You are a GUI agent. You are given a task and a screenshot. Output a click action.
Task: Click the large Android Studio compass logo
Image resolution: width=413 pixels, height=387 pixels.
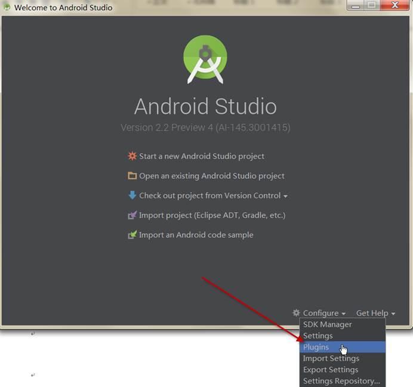pyautogui.click(x=205, y=60)
